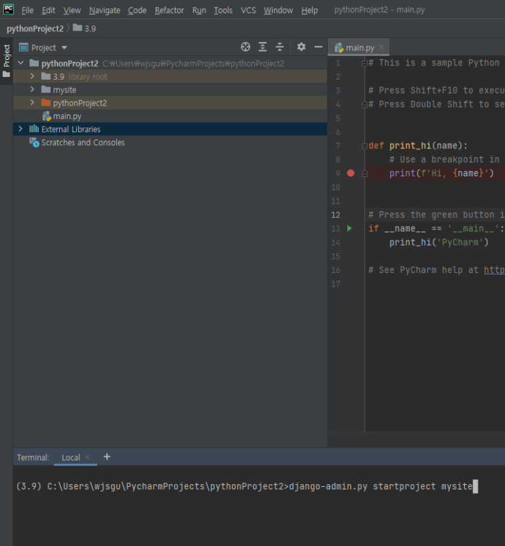Screen dimensions: 505x546
Task: Expand the orange pythonProject2 folder
Action: [x=33, y=103]
